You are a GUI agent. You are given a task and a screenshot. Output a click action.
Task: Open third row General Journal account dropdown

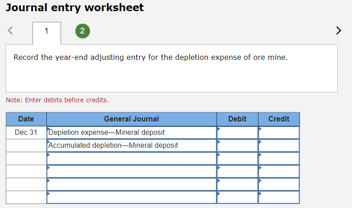(131, 158)
